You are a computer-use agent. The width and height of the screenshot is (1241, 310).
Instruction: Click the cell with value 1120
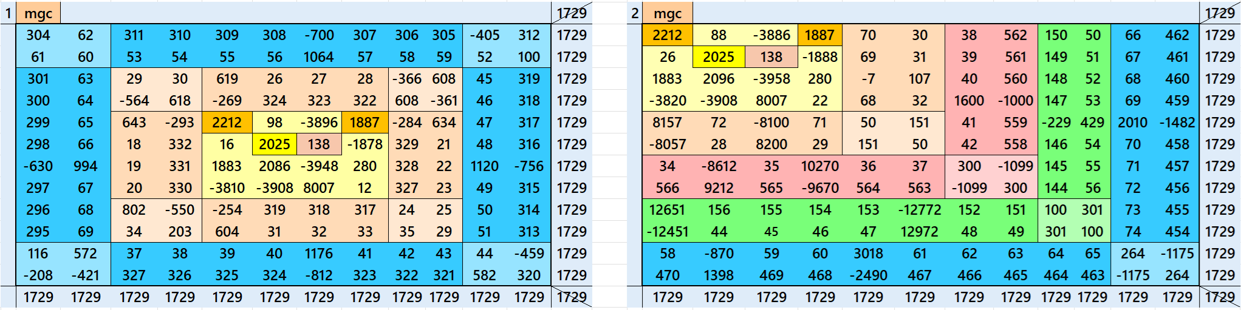pos(484,166)
